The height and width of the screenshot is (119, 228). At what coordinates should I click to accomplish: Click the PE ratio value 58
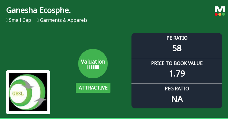[x=177, y=48]
